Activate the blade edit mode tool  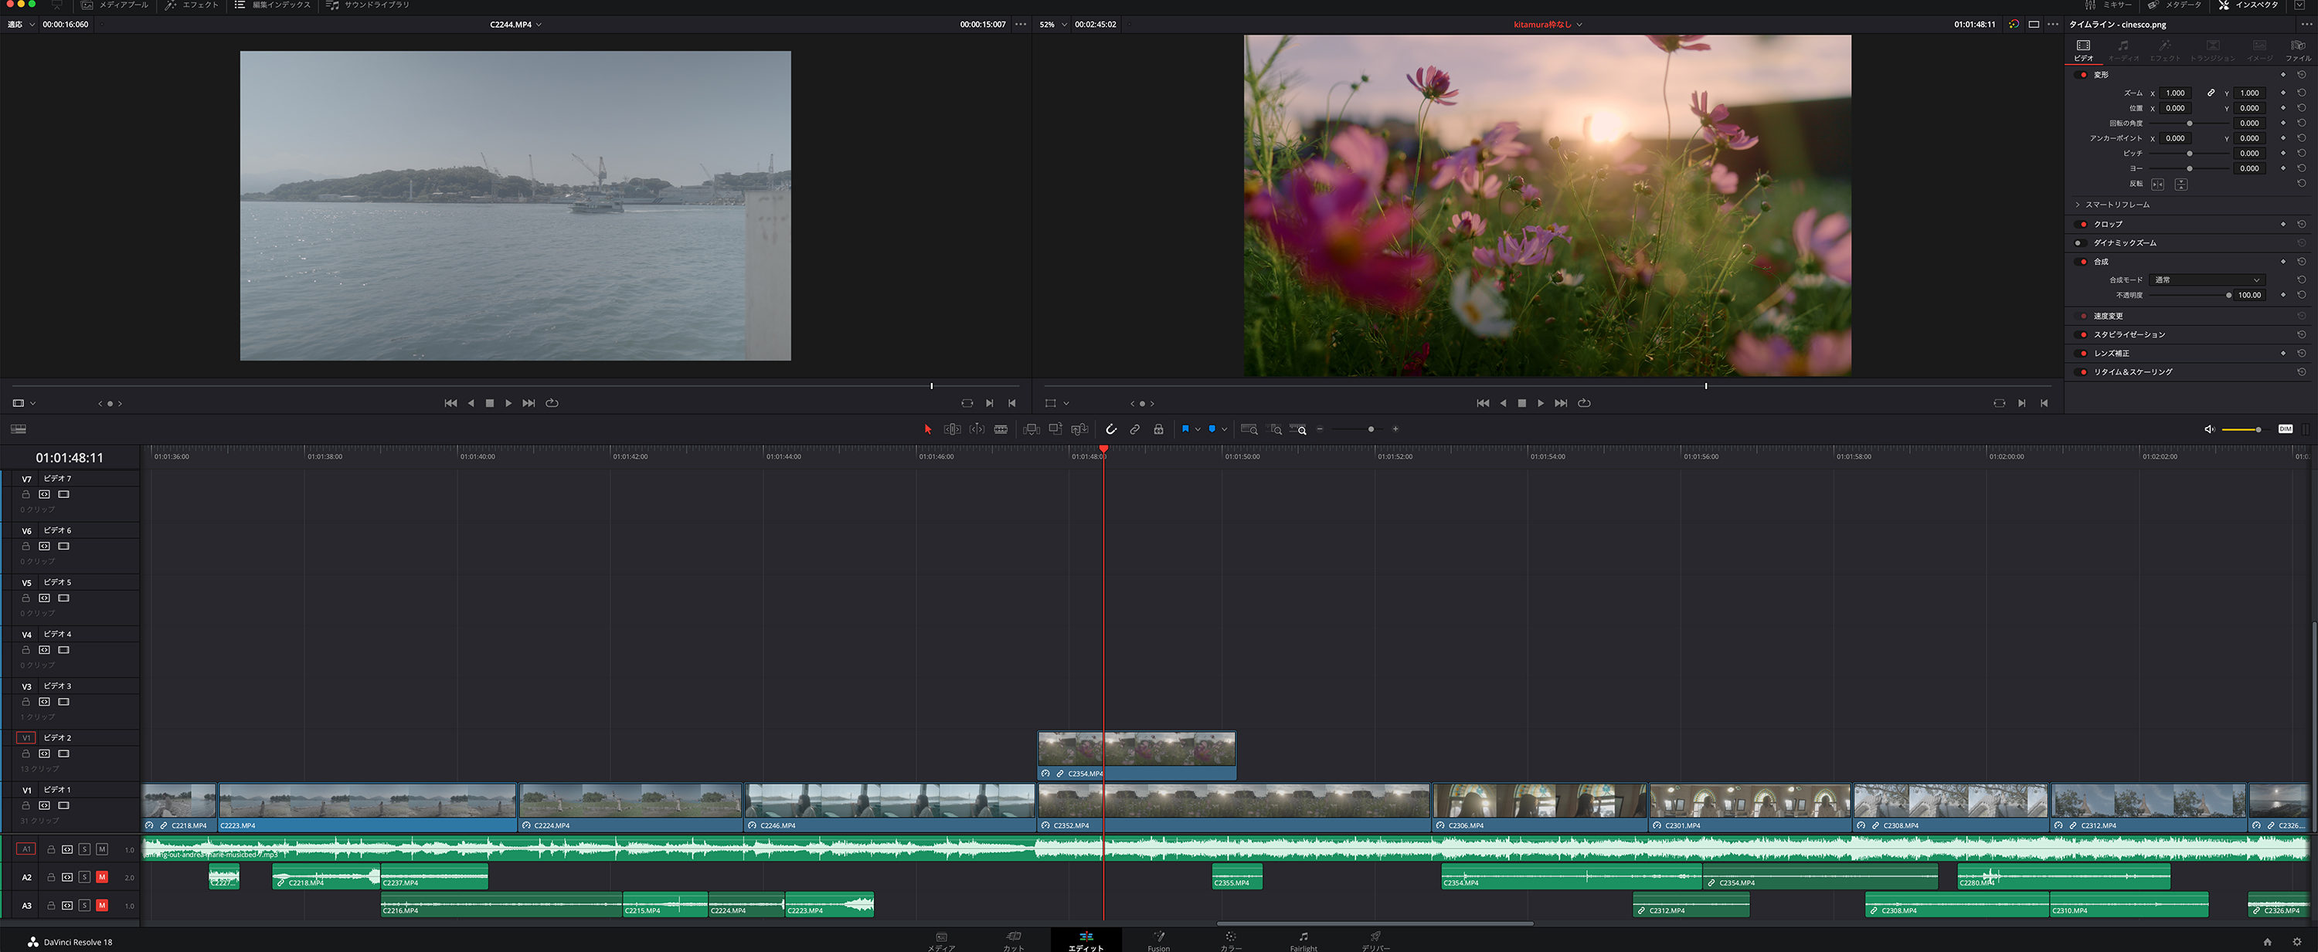(1001, 430)
